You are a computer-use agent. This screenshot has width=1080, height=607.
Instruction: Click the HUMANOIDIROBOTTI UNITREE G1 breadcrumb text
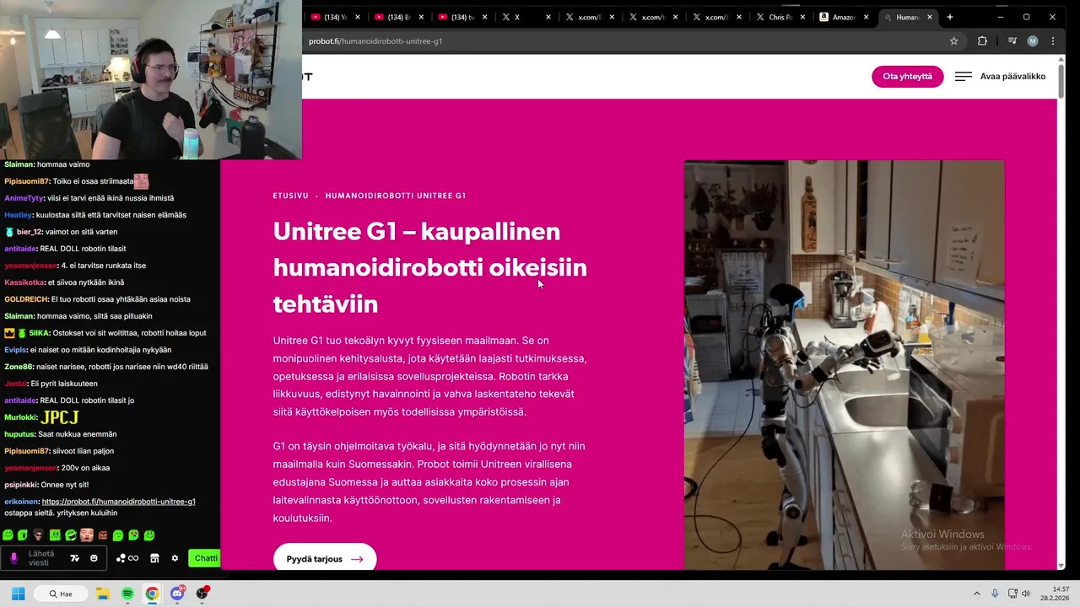click(x=396, y=196)
